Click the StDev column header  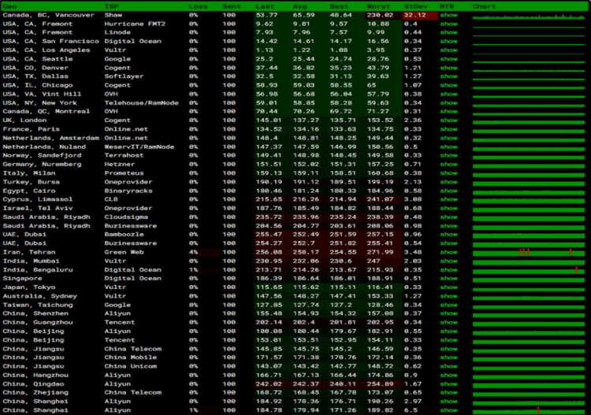(414, 6)
